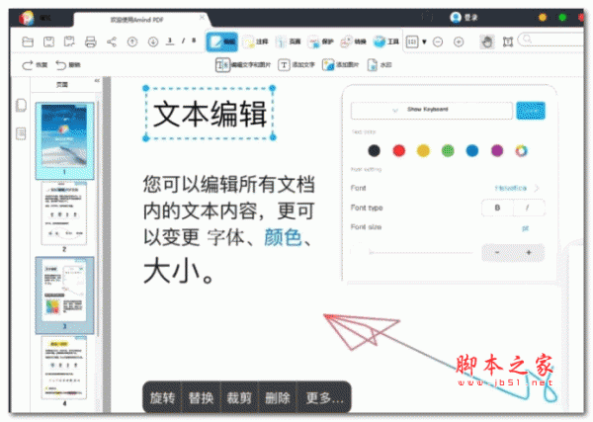Click the search box in the toolbar
The height and width of the screenshot is (422, 593).
(x=551, y=40)
